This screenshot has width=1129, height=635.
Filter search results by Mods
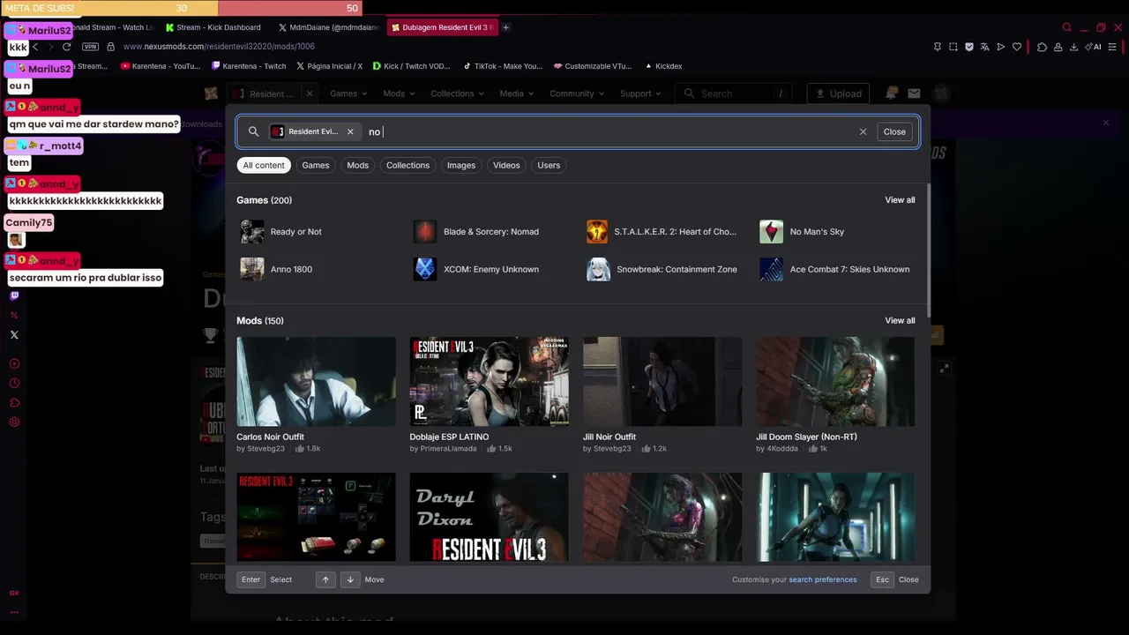coord(357,165)
